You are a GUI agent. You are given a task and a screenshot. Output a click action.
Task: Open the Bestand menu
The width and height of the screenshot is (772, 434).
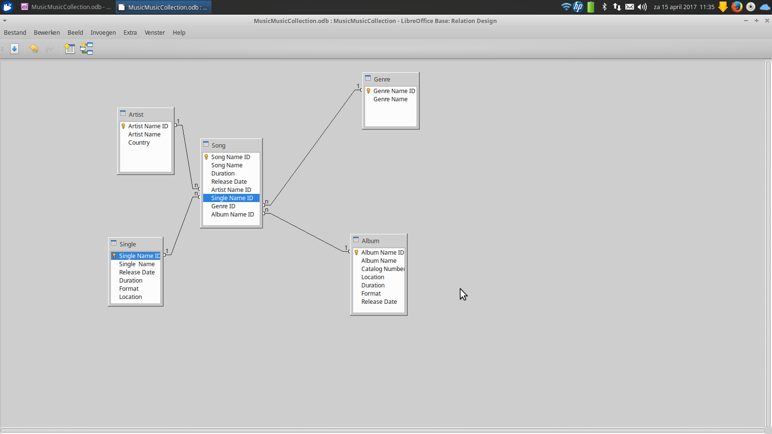15,33
